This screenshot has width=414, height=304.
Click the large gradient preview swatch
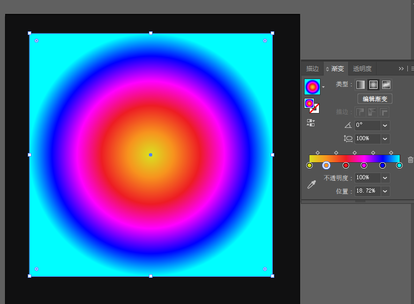pyautogui.click(x=312, y=87)
